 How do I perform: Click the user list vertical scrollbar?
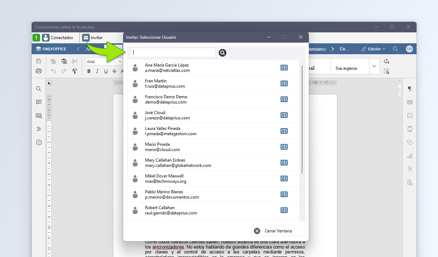[x=302, y=119]
